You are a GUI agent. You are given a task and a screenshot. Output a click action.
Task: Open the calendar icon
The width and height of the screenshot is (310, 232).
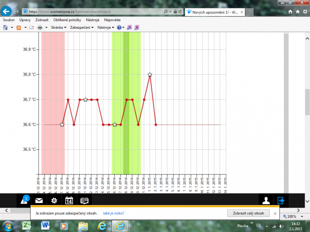click(69, 201)
